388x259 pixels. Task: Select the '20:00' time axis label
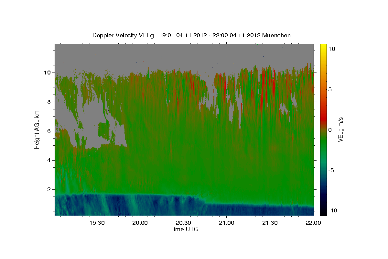click(x=140, y=223)
